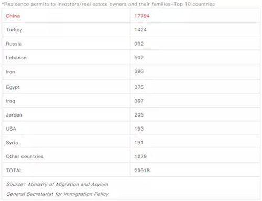Select the 375 value for Egypt
Screen dimensions: 262x201
click(139, 87)
